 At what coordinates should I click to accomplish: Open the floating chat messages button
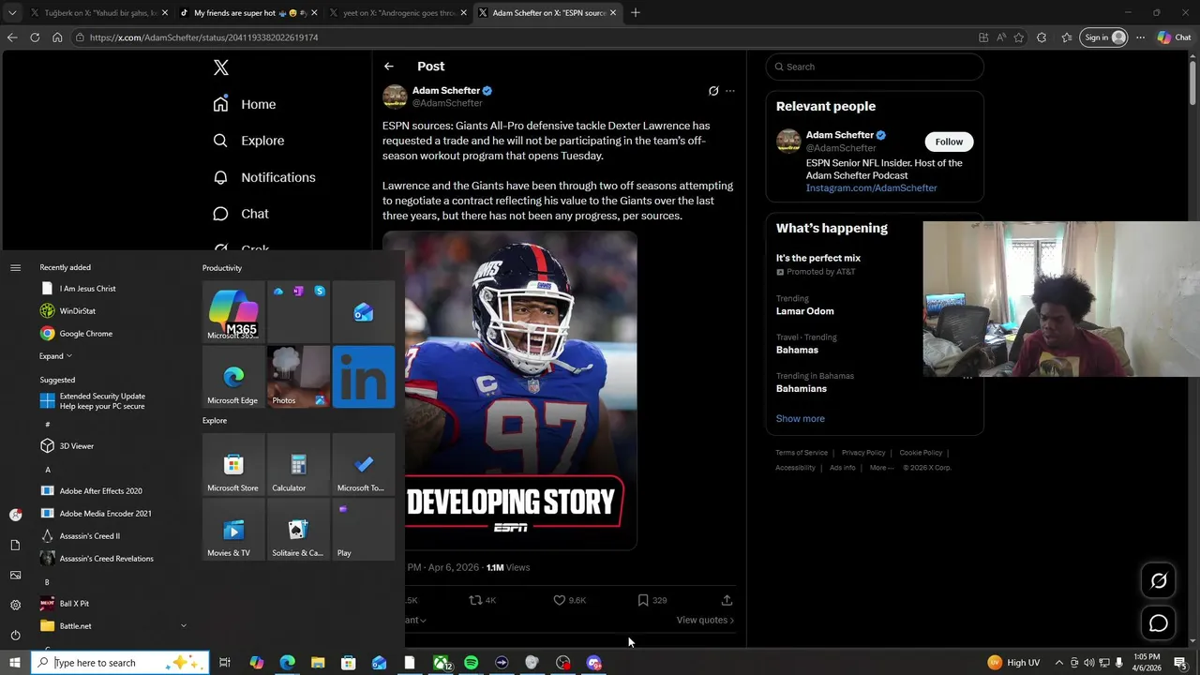[1159, 623]
